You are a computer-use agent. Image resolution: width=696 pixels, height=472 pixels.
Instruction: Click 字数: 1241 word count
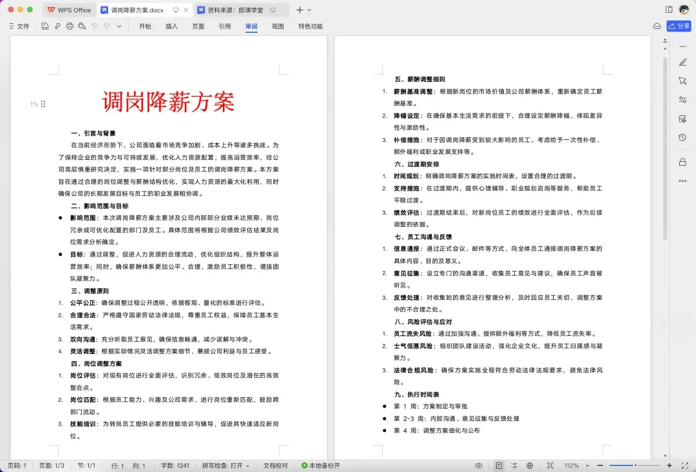175,466
